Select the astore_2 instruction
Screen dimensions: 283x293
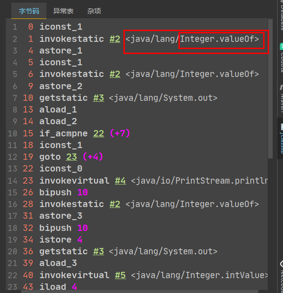point(61,86)
